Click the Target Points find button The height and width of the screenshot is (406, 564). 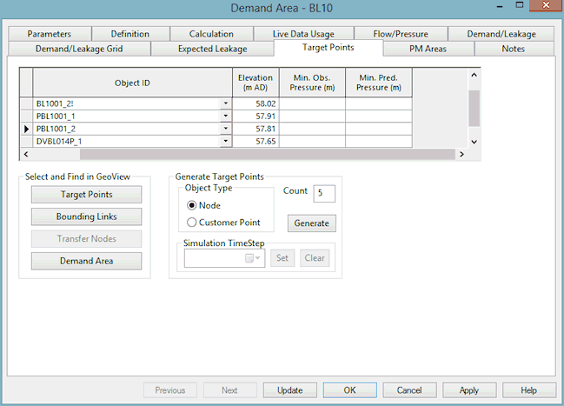coord(86,195)
